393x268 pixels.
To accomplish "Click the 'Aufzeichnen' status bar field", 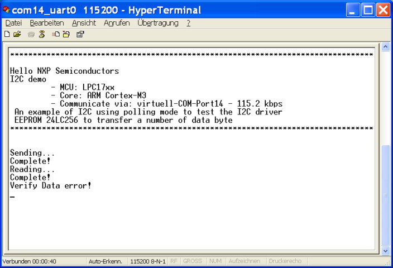I will click(x=244, y=261).
